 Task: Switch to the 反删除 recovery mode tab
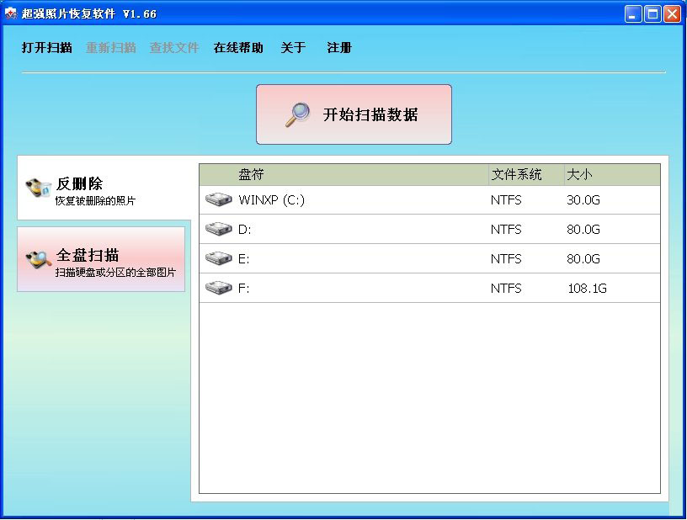(104, 190)
